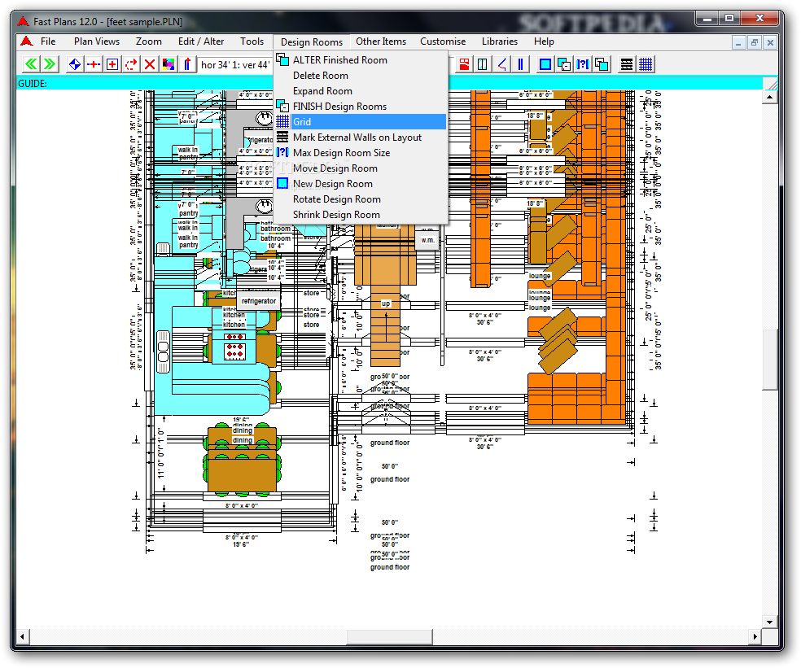Click the horizontal scrollbar right arrow
The height and width of the screenshot is (668, 801).
(x=755, y=636)
